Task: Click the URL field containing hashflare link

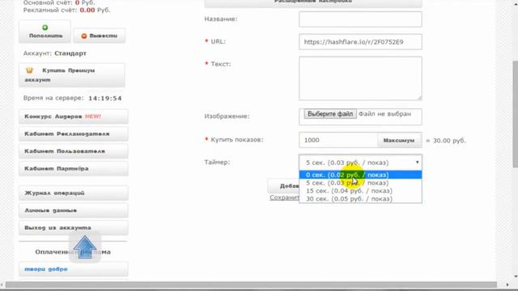Action: [x=360, y=42]
